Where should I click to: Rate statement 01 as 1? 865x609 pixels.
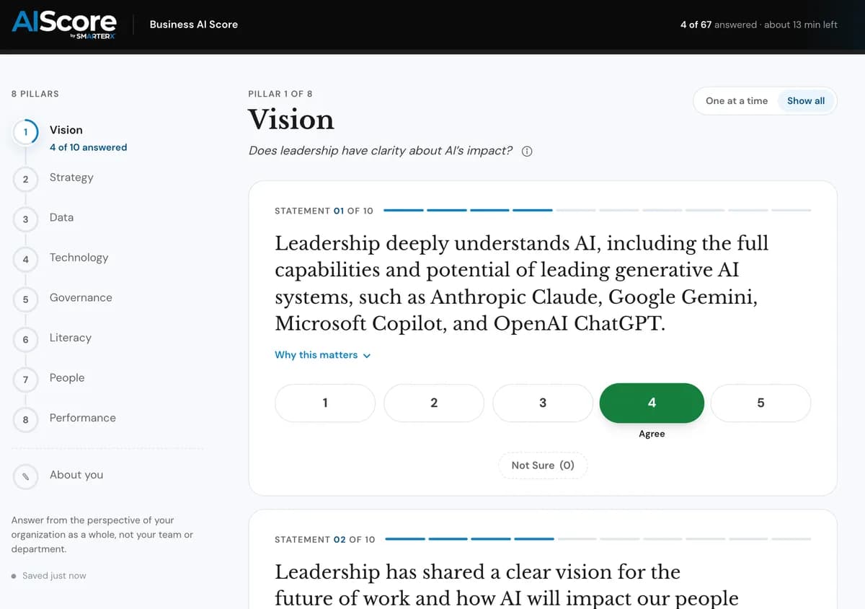[325, 403]
